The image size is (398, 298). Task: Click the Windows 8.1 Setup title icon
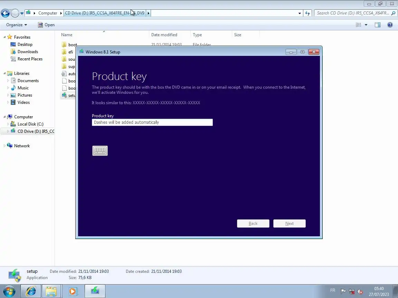tap(82, 52)
